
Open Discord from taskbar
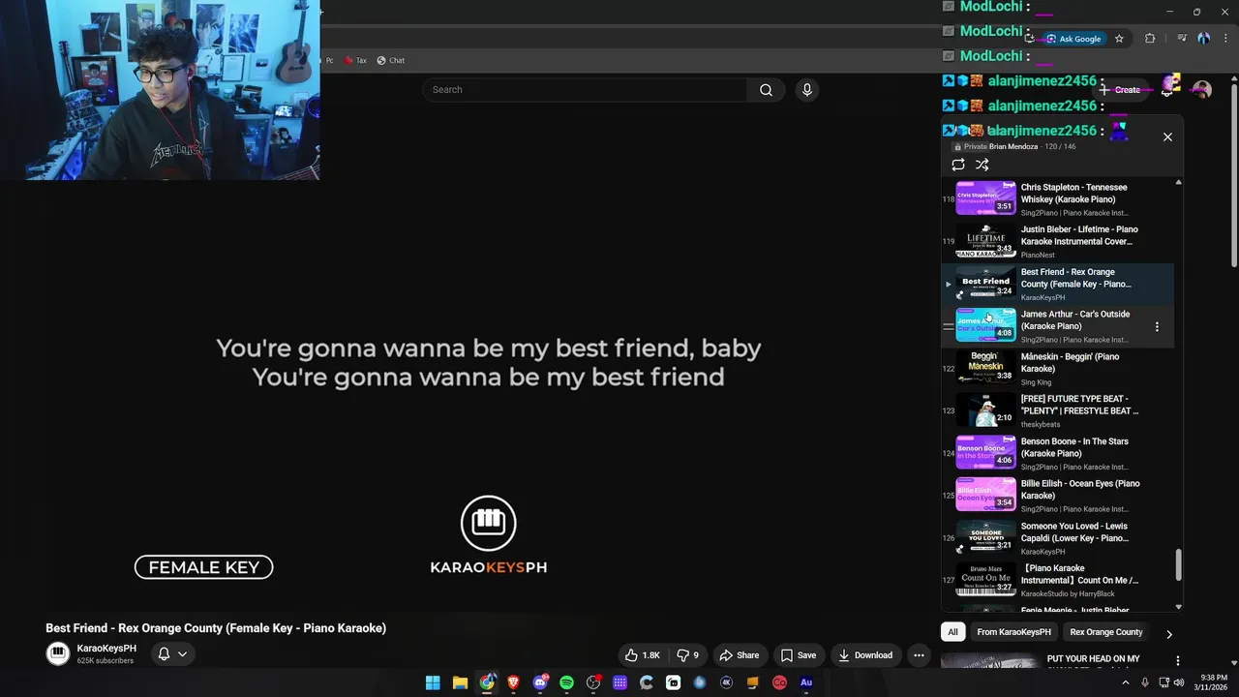pyautogui.click(x=540, y=682)
